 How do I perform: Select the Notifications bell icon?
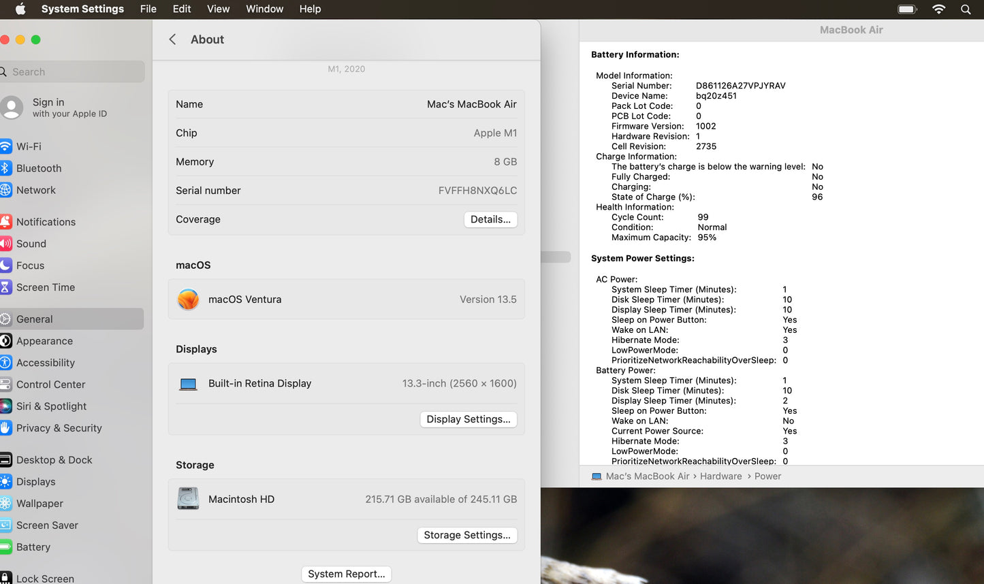(x=5, y=222)
